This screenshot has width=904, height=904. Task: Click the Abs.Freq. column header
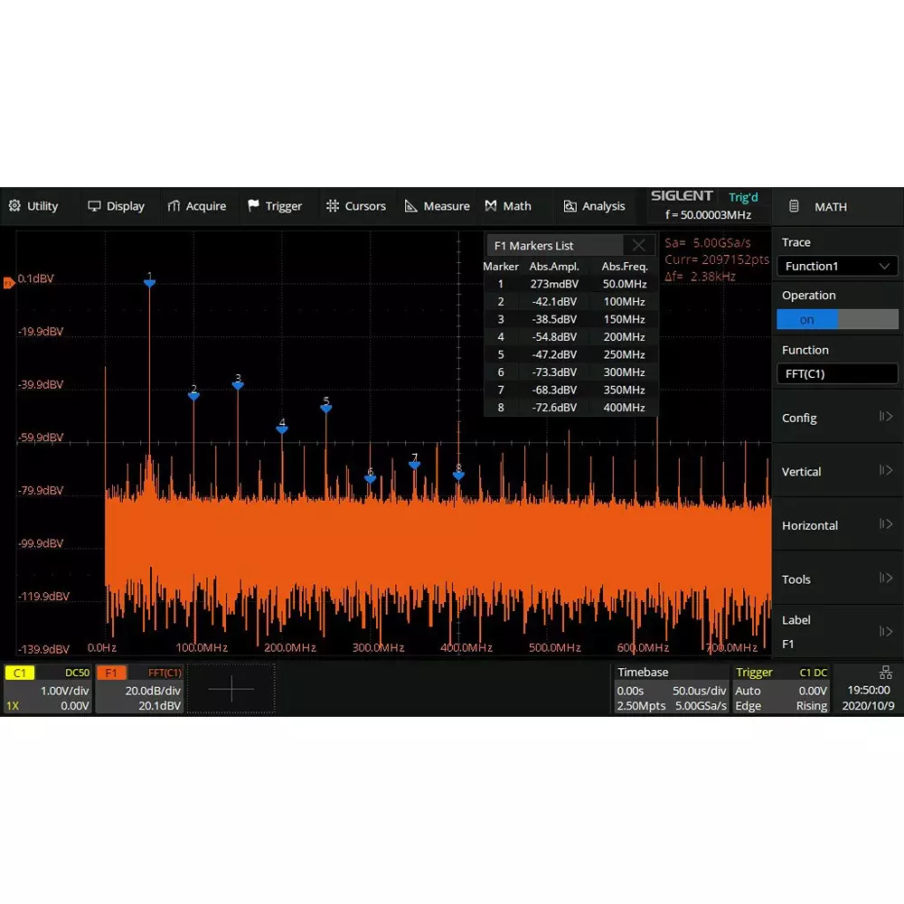[625, 267]
